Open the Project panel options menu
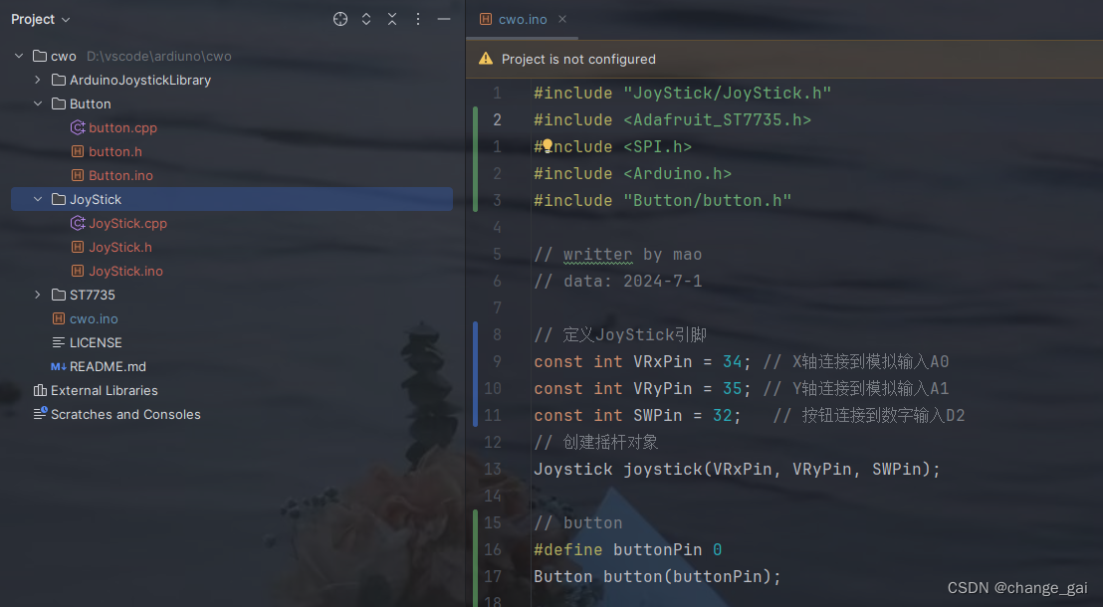 click(418, 19)
